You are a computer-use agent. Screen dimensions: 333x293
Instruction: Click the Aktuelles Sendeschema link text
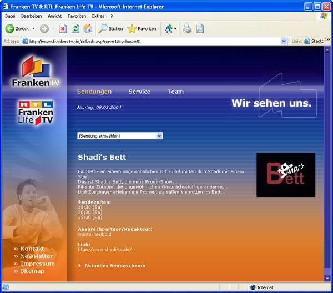(x=115, y=266)
